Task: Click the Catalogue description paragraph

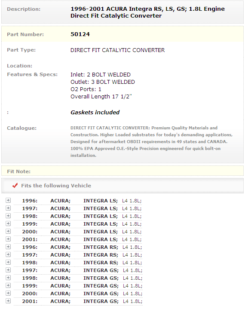Action: 151,142
